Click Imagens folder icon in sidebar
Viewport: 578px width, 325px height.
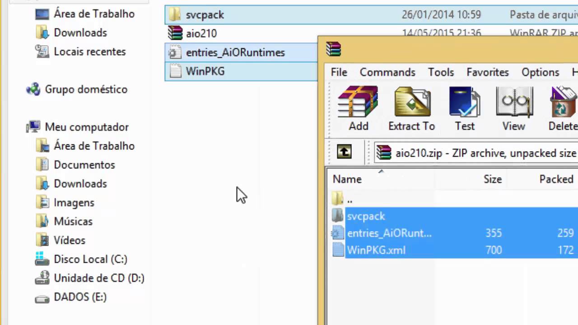point(42,203)
